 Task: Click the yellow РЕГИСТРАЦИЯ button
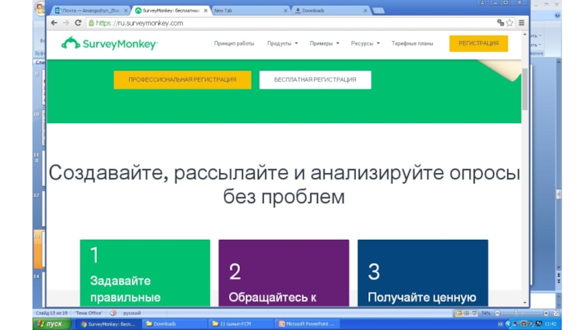point(478,43)
